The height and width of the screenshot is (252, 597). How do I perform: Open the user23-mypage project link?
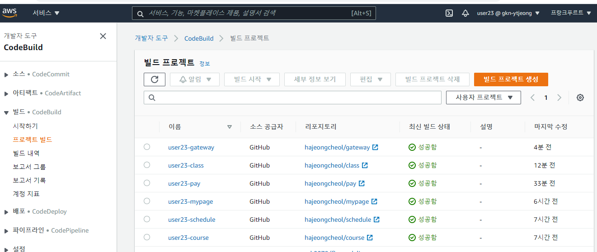(x=191, y=201)
